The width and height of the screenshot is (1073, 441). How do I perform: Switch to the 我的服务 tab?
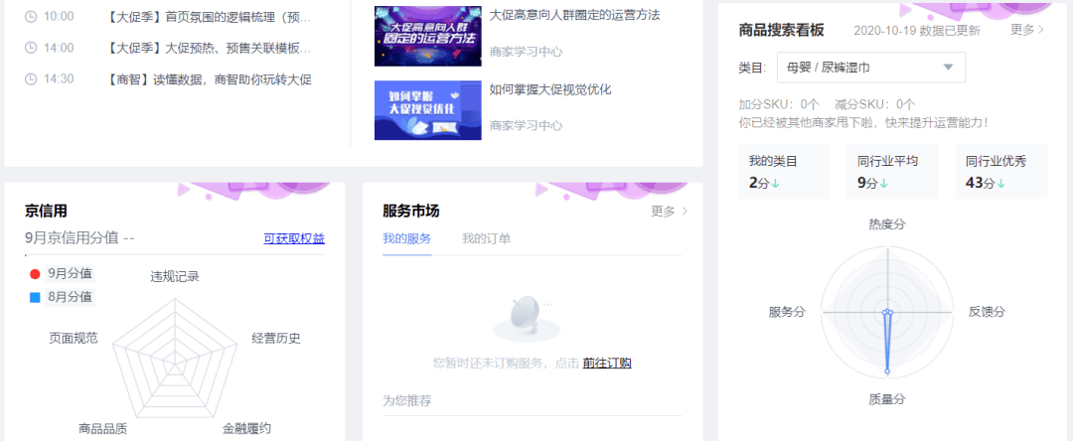[406, 238]
